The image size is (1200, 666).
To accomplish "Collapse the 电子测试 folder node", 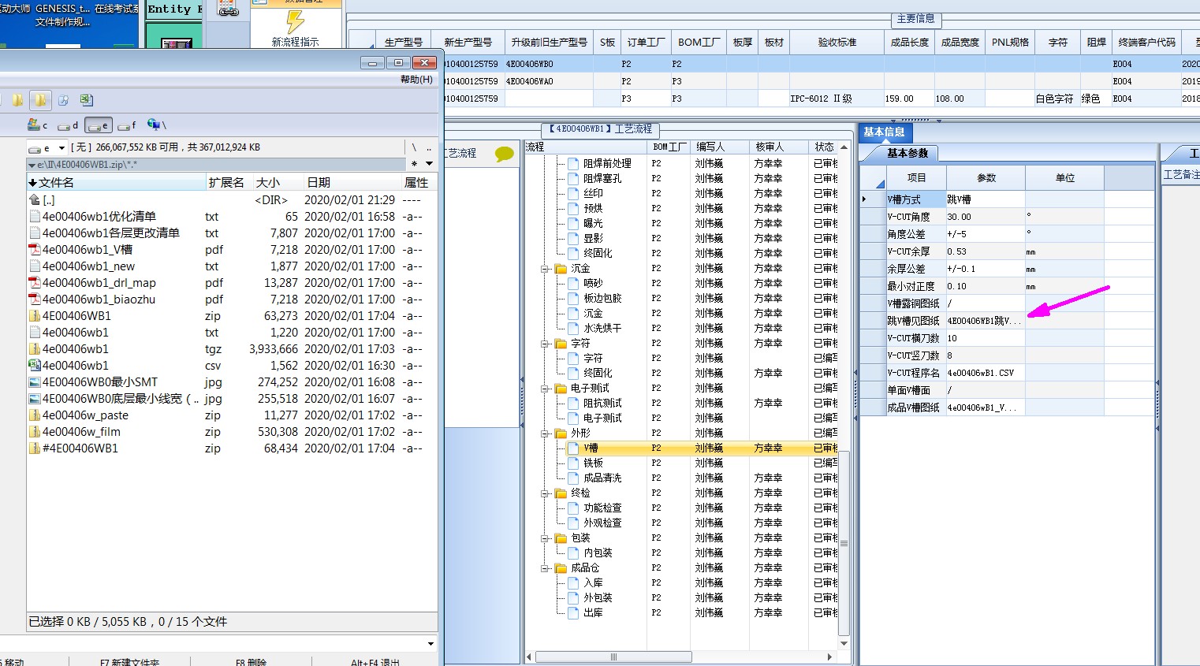I will pos(545,389).
